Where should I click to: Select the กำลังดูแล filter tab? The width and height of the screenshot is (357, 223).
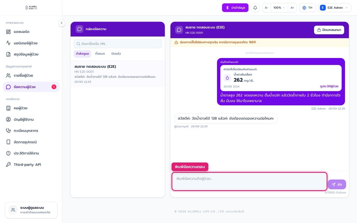82,54
